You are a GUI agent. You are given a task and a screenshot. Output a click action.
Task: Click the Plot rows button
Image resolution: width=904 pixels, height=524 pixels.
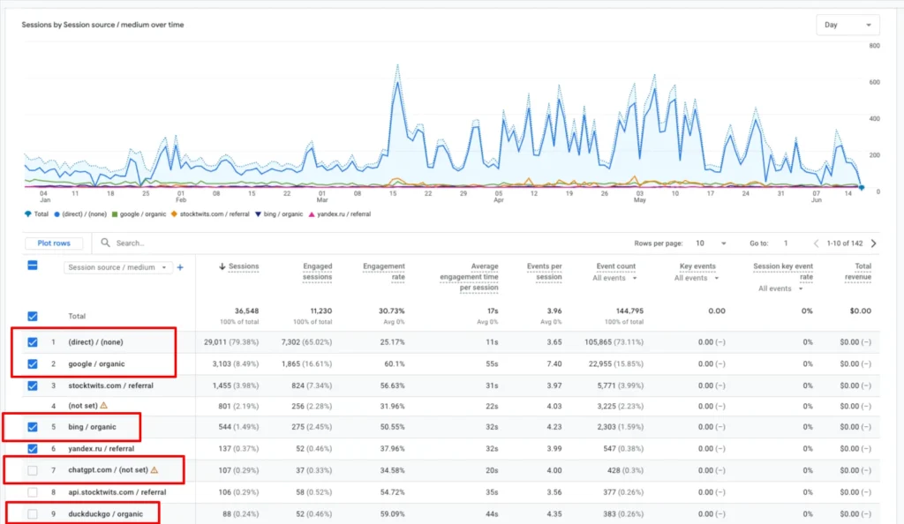[x=54, y=243]
